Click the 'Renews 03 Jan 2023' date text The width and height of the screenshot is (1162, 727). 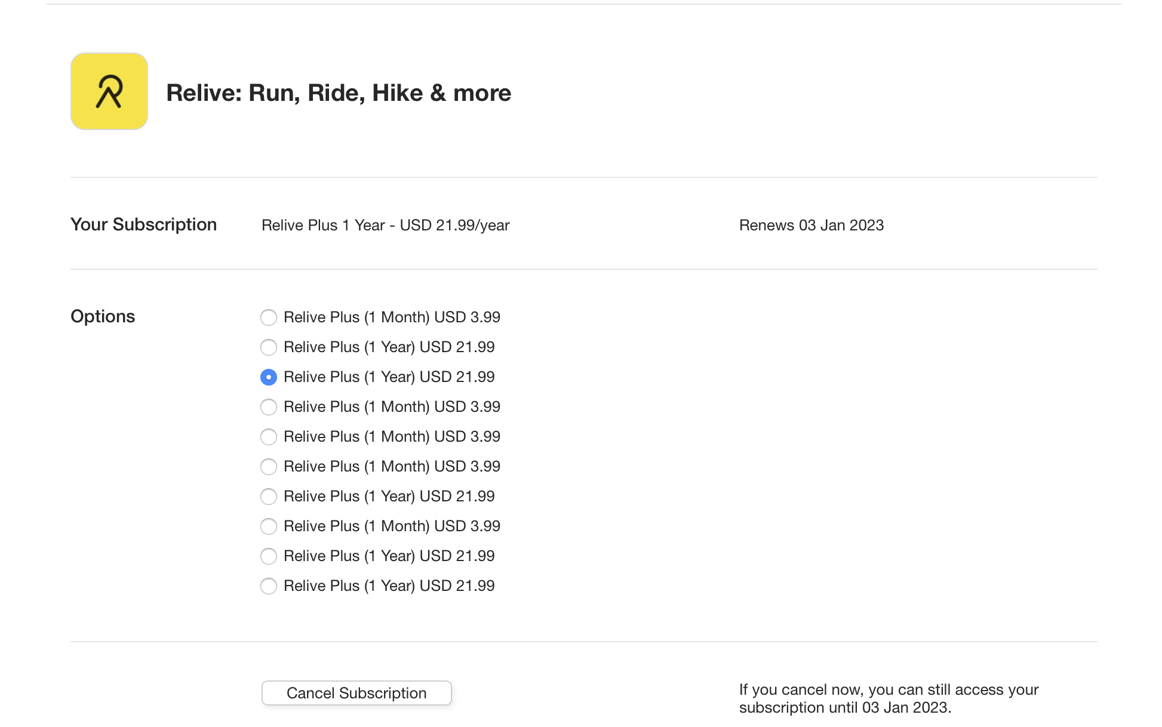click(x=811, y=226)
